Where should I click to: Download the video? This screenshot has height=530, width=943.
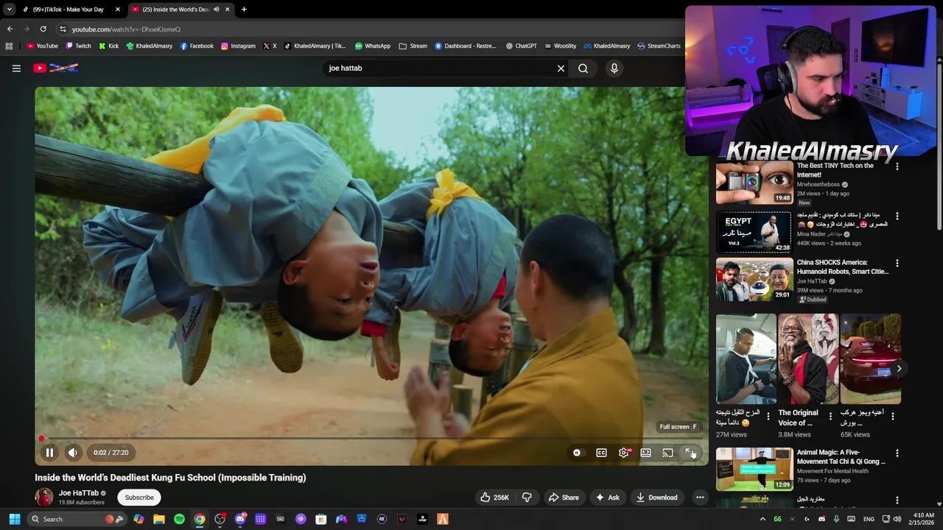click(656, 498)
